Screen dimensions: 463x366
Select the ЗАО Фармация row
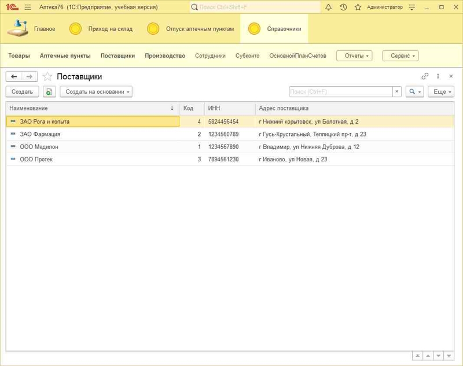(230, 134)
